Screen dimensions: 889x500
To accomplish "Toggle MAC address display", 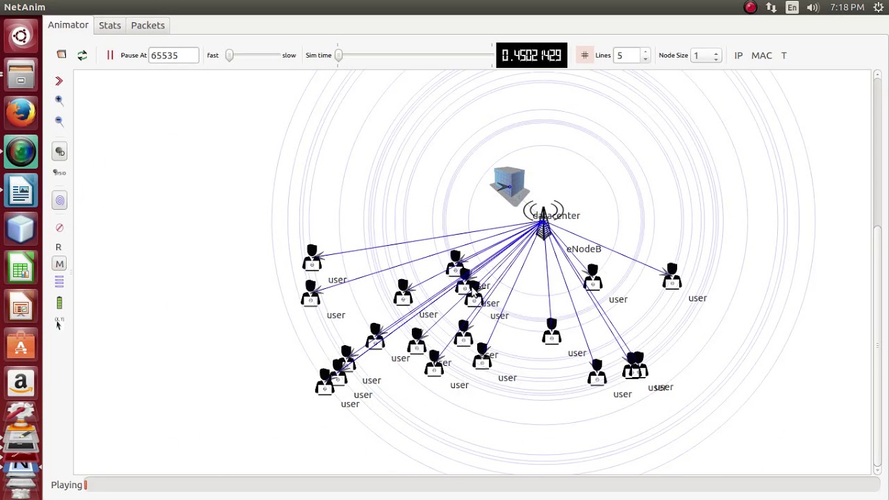I will tap(761, 55).
